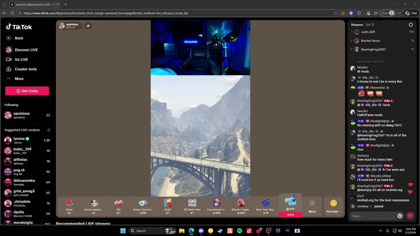Image resolution: width=420 pixels, height=236 pixels.
Task: Open 86kveronika suggested live creator
Action: click(27, 182)
